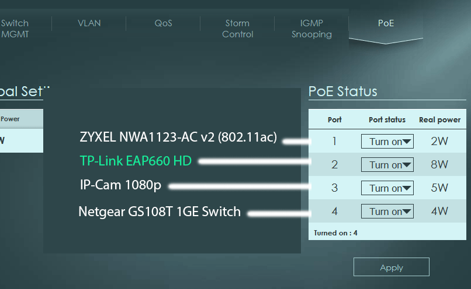Open the Switch MGMT tab
The image size is (471, 289).
(15, 29)
